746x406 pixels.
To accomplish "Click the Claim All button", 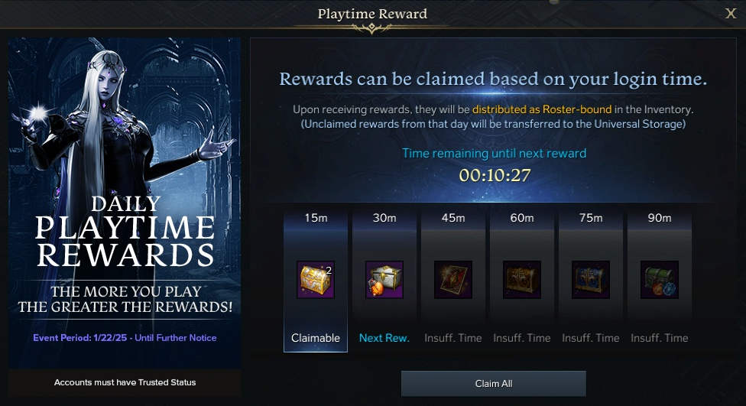I will click(493, 384).
